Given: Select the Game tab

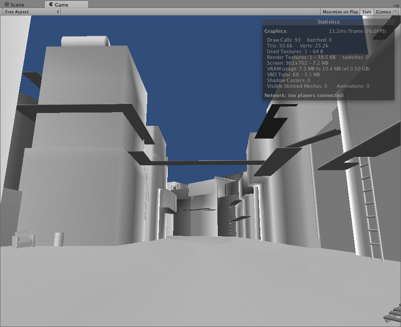Looking at the screenshot, I should pyautogui.click(x=67, y=4).
